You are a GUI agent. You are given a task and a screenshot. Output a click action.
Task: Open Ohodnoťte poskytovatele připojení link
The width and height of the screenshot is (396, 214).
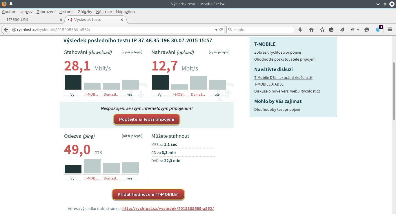(x=285, y=59)
